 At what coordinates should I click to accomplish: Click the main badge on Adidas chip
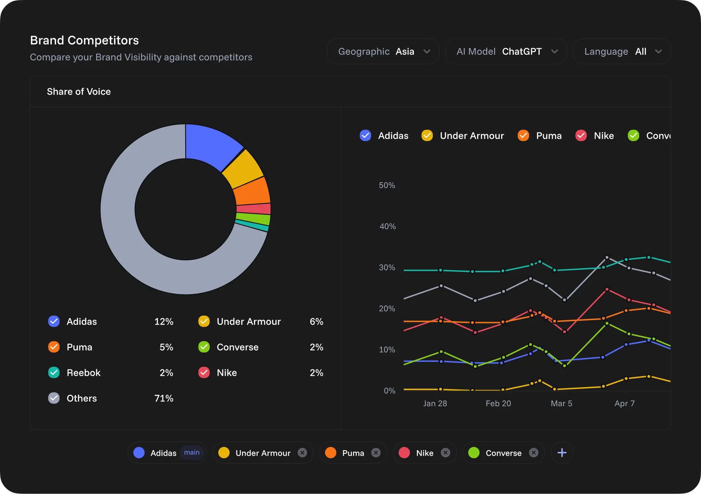coord(192,452)
